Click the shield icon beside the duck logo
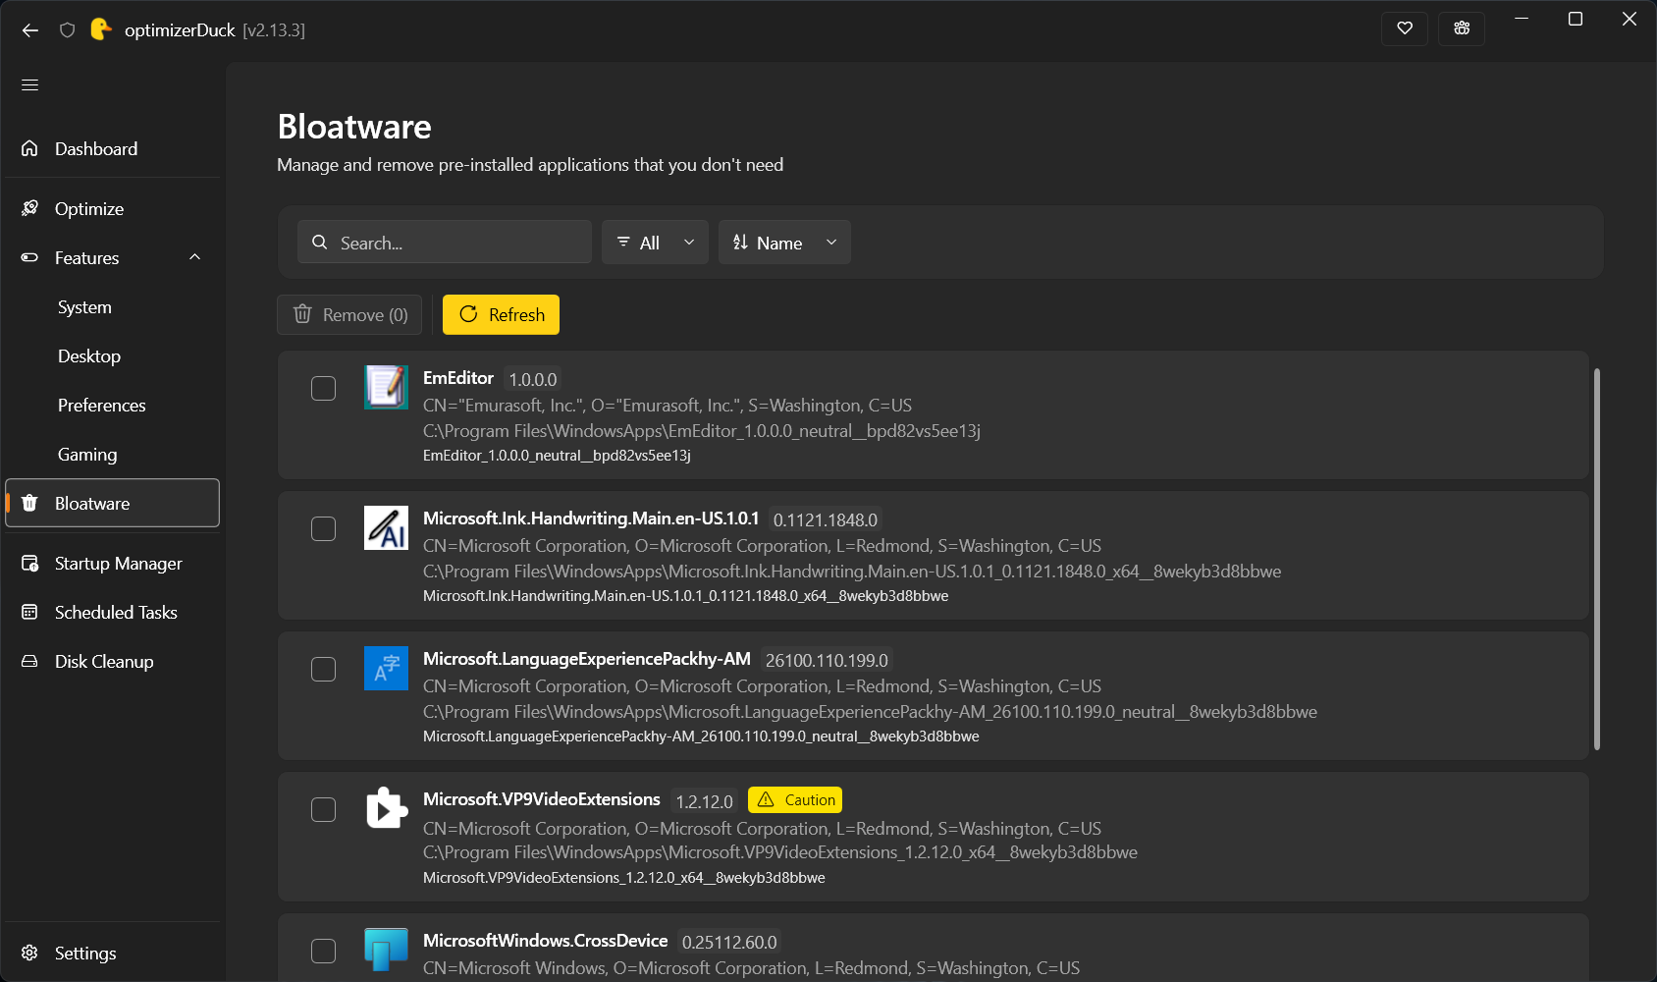 [x=67, y=30]
